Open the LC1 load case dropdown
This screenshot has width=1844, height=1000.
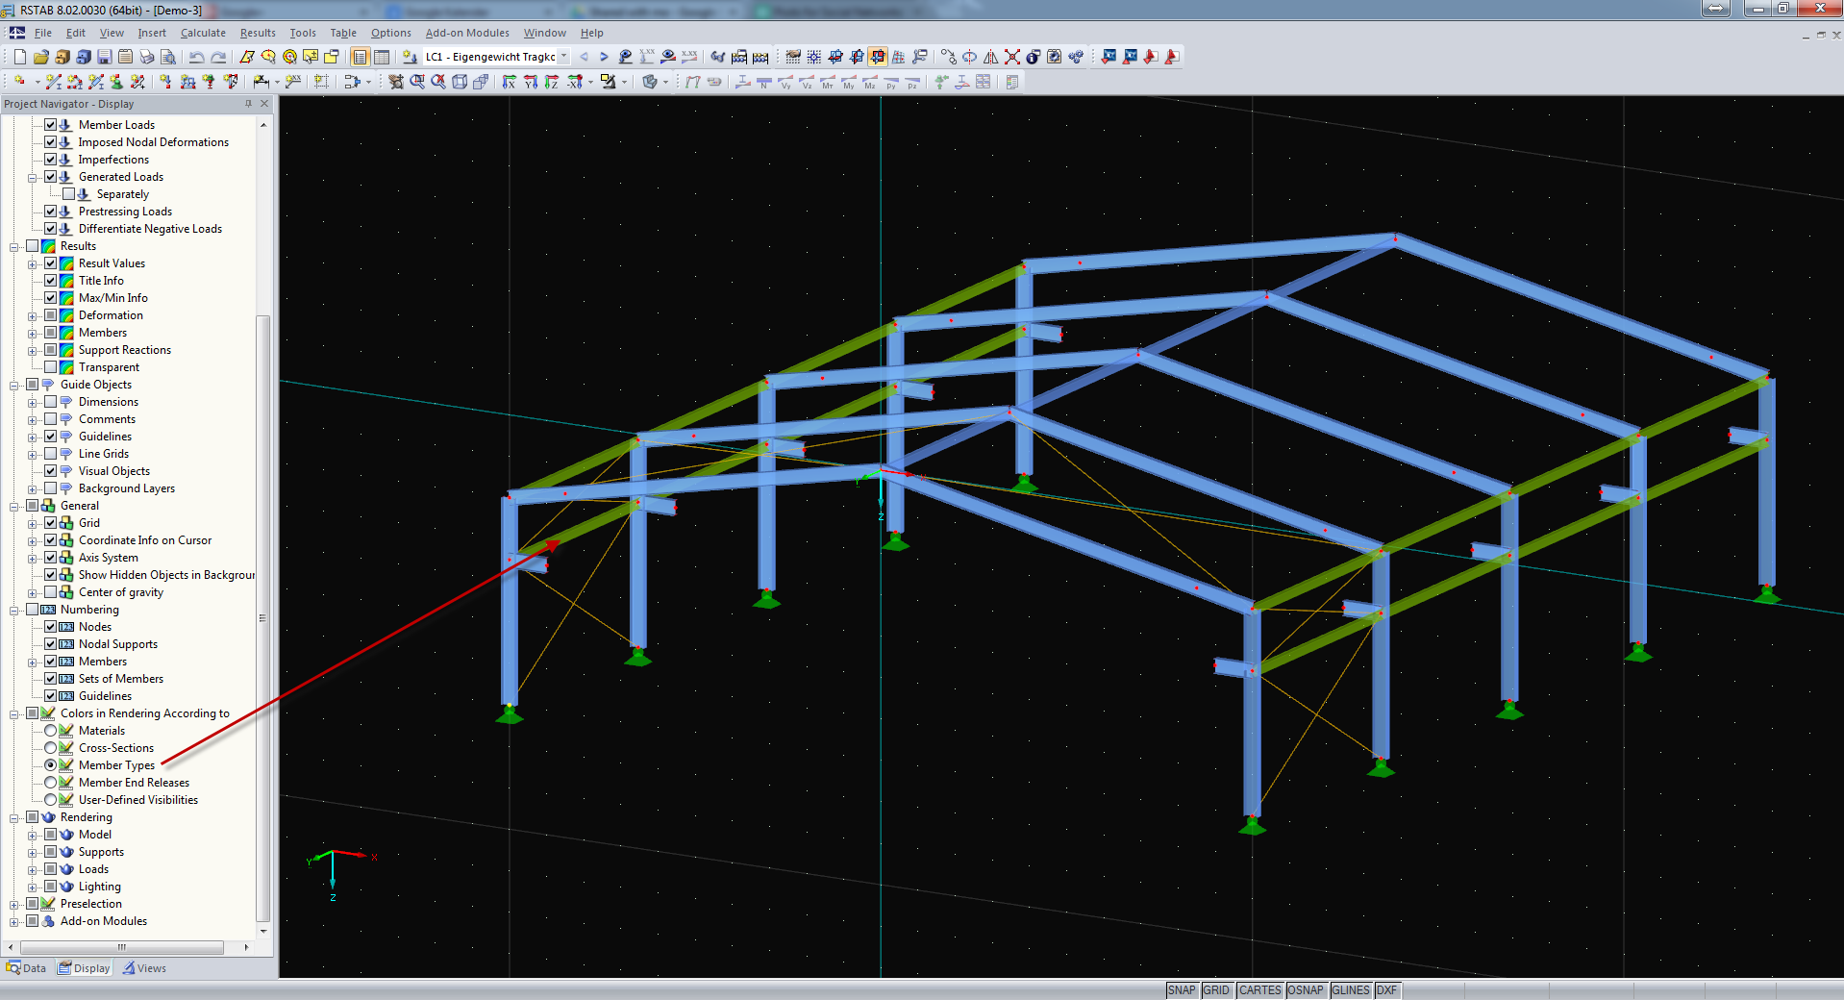pyautogui.click(x=564, y=57)
